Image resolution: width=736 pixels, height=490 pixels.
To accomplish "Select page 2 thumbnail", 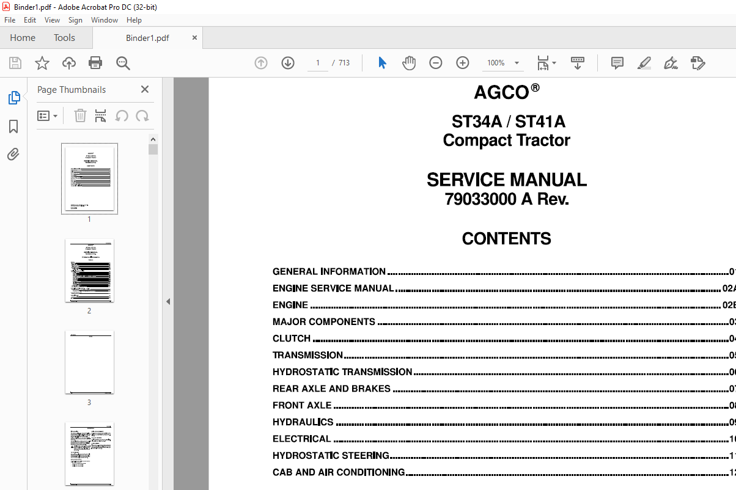I will pos(89,271).
